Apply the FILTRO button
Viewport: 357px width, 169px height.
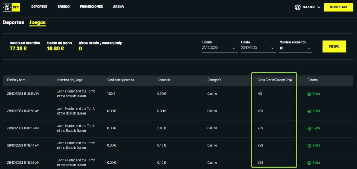pos(334,46)
